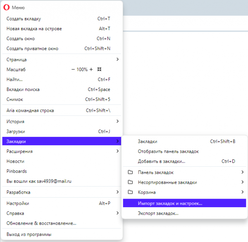Screen dimensions: 248x242
Task: Select Добавить в закладки...
Action: pyautogui.click(x=184, y=161)
